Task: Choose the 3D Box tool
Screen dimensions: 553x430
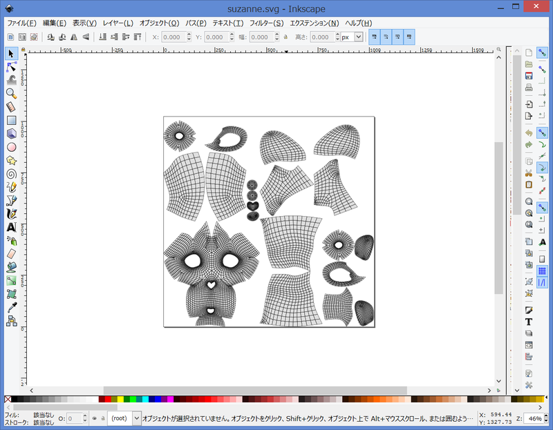Action: [x=11, y=134]
